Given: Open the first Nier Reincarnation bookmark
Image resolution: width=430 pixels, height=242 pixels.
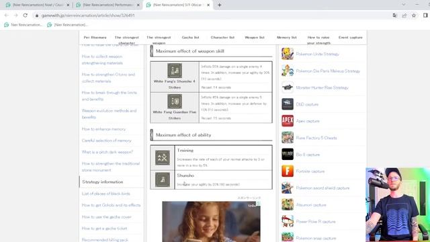Looking at the screenshot, I should (x=24, y=25).
